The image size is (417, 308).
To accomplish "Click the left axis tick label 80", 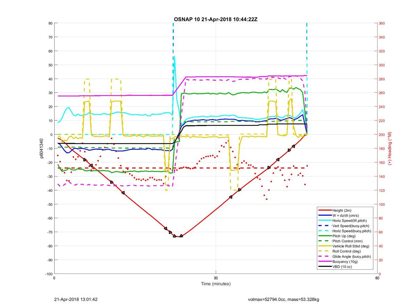I will pos(50,23).
